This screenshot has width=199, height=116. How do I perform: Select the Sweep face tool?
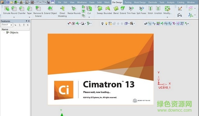pos(100,10)
